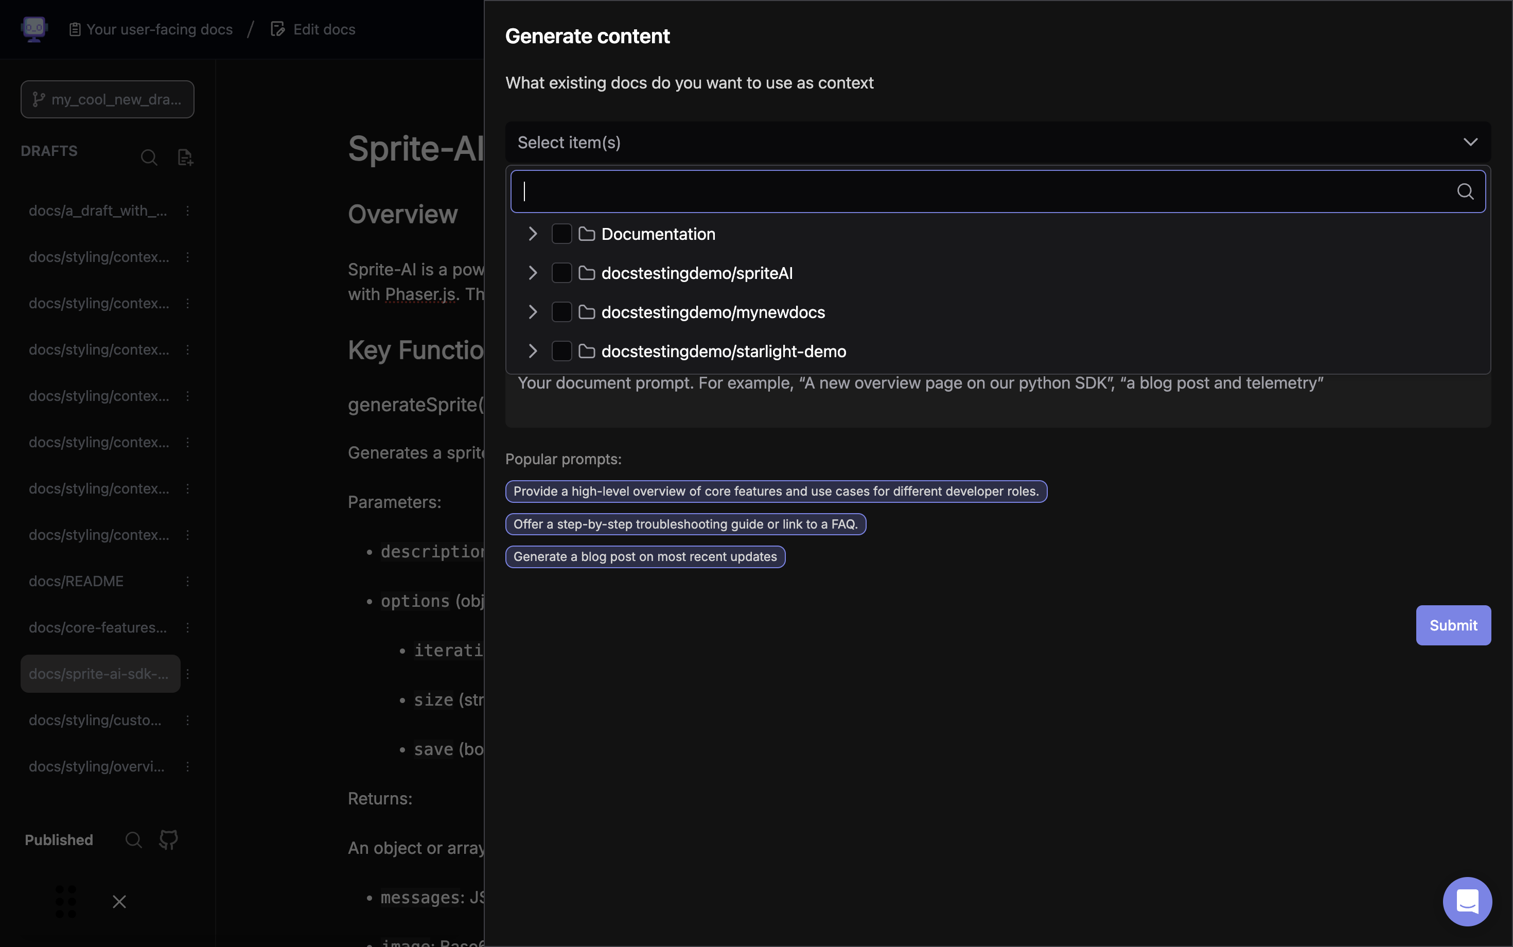Collapse the Select item(s) dropdown
This screenshot has height=947, width=1513.
(x=1470, y=142)
